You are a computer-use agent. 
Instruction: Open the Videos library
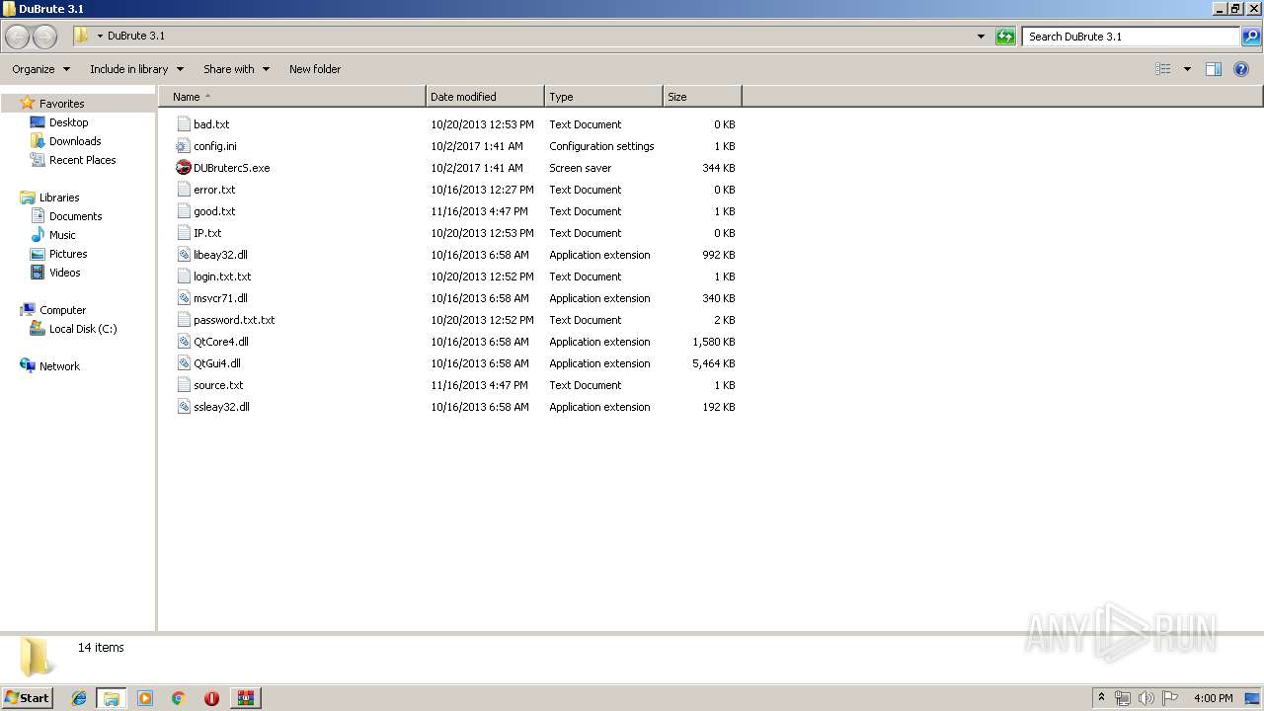(65, 273)
